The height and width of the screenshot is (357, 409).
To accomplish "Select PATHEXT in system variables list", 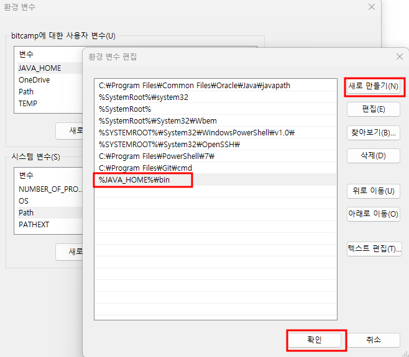I will coord(50,225).
